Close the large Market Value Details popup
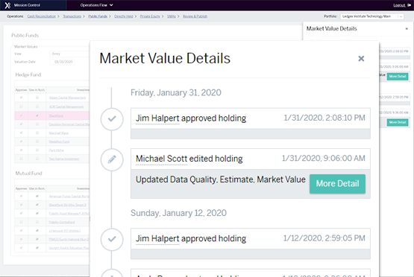This screenshot has width=414, height=277. tap(361, 59)
